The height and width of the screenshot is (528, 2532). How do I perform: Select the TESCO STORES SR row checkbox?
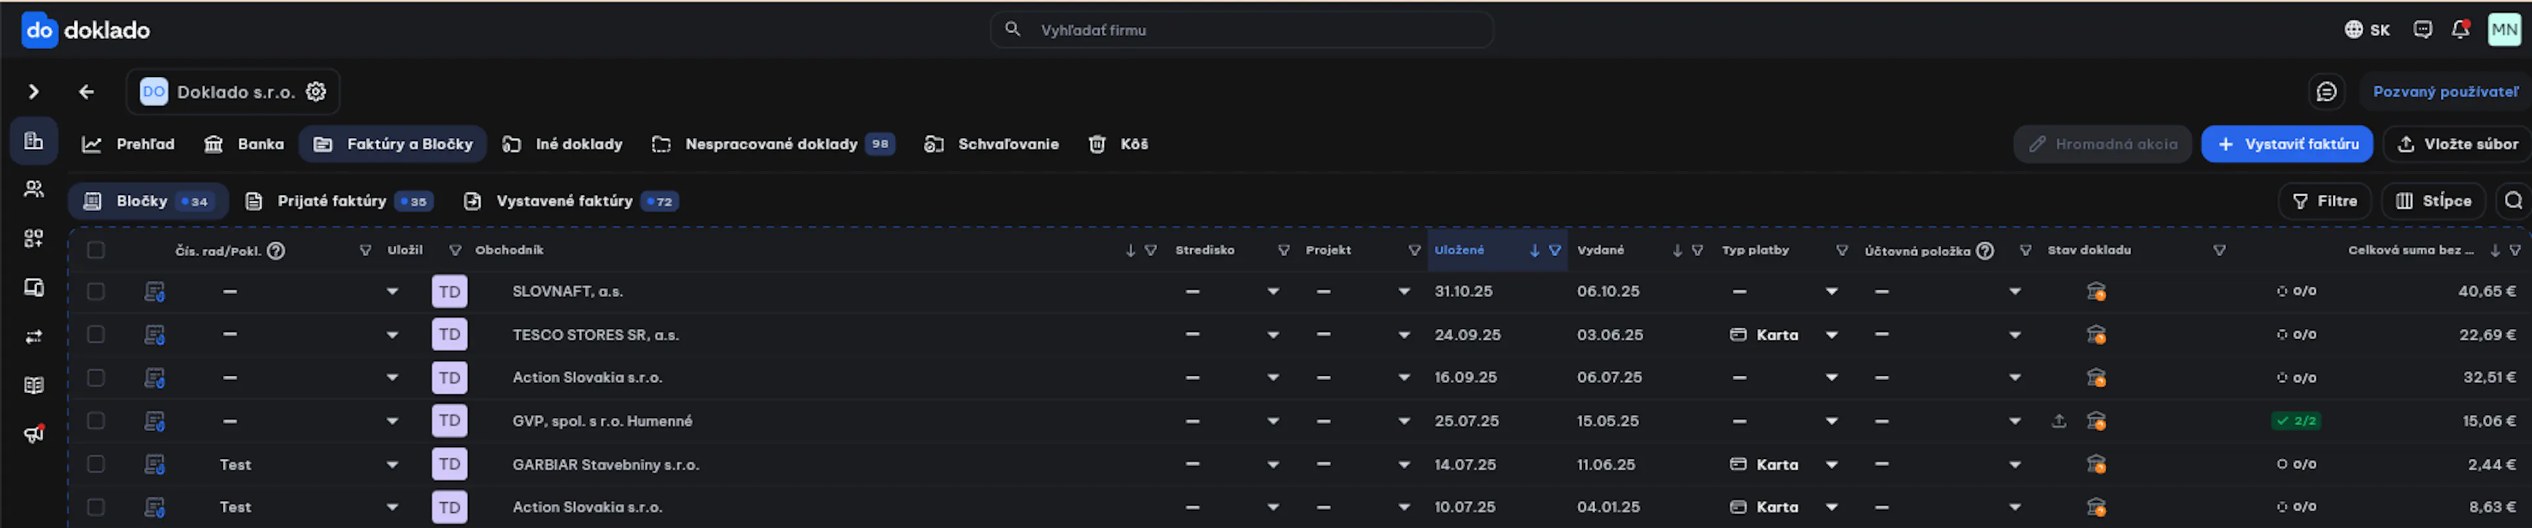[x=96, y=334]
